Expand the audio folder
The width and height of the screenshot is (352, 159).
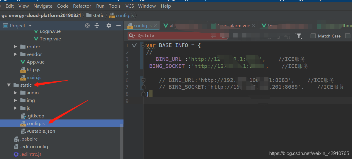click(x=15, y=93)
